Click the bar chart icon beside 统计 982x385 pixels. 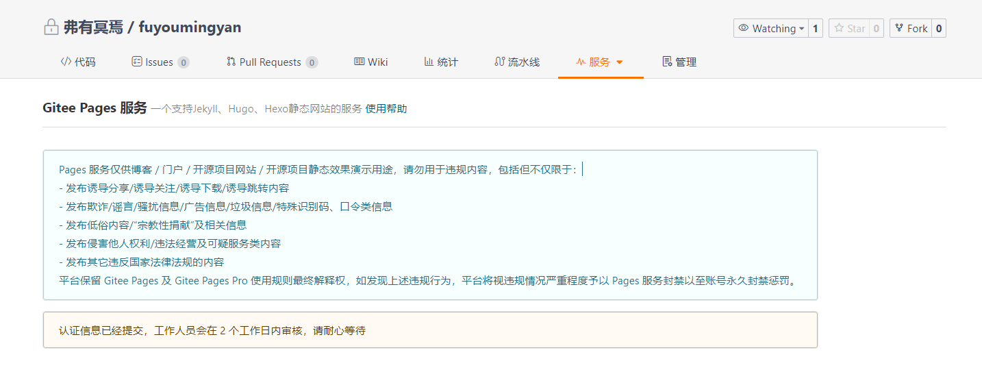coord(429,62)
